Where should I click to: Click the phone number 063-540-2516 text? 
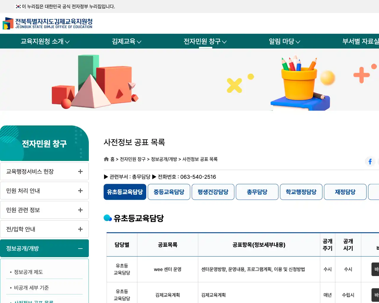tap(198, 177)
